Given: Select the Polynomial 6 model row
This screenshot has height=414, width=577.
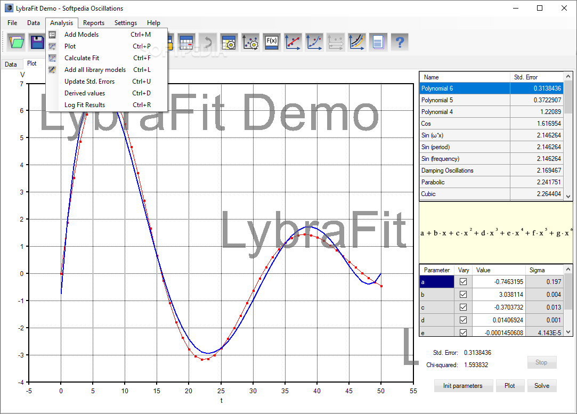Looking at the screenshot, I should pyautogui.click(x=492, y=88).
